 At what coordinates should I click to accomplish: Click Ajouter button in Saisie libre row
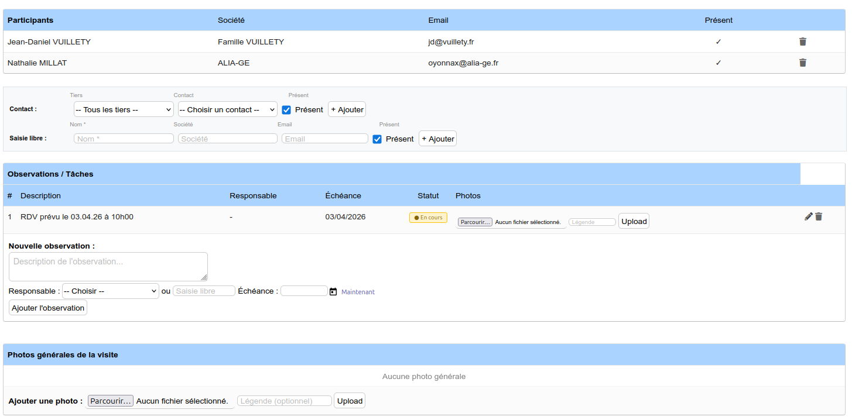[x=437, y=139]
